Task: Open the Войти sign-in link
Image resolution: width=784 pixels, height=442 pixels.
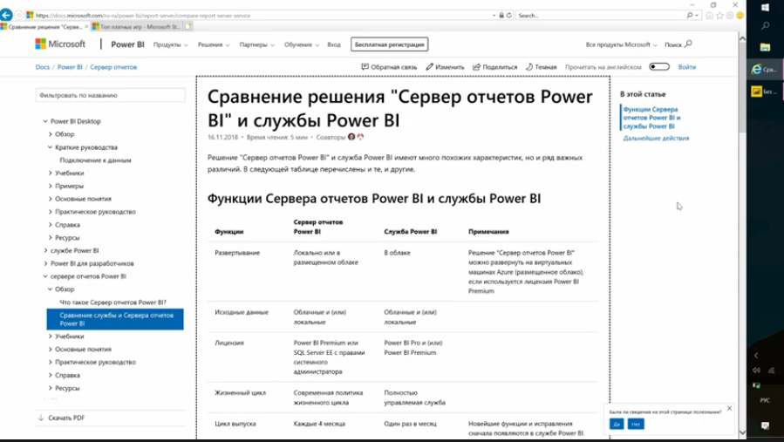Action: [687, 66]
